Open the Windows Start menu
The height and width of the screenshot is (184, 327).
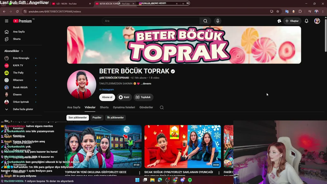137,180
